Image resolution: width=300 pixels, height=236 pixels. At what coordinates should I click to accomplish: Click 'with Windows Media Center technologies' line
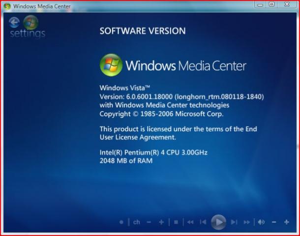164,105
